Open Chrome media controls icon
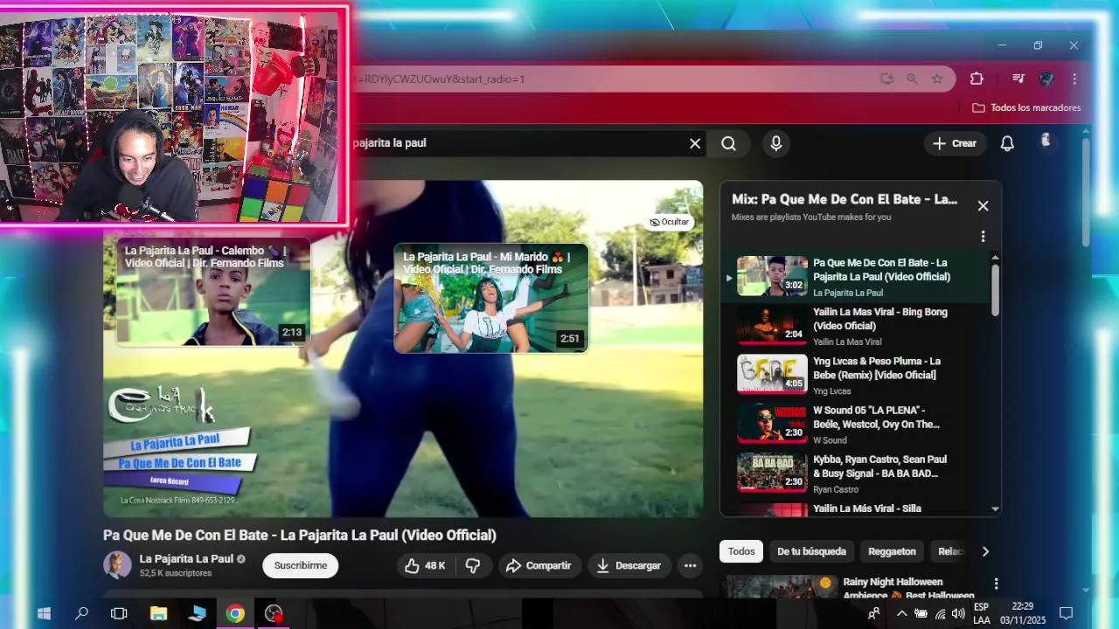This screenshot has height=629, width=1119. tap(1018, 79)
